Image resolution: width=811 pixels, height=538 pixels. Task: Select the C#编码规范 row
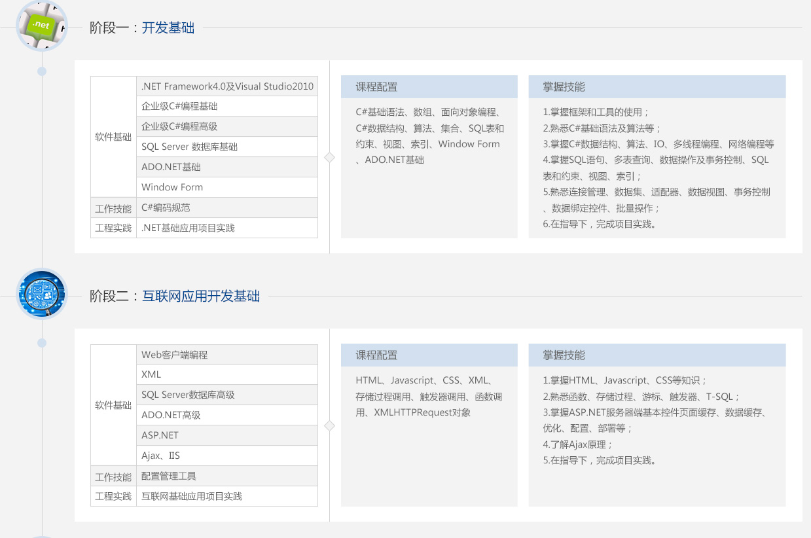227,207
